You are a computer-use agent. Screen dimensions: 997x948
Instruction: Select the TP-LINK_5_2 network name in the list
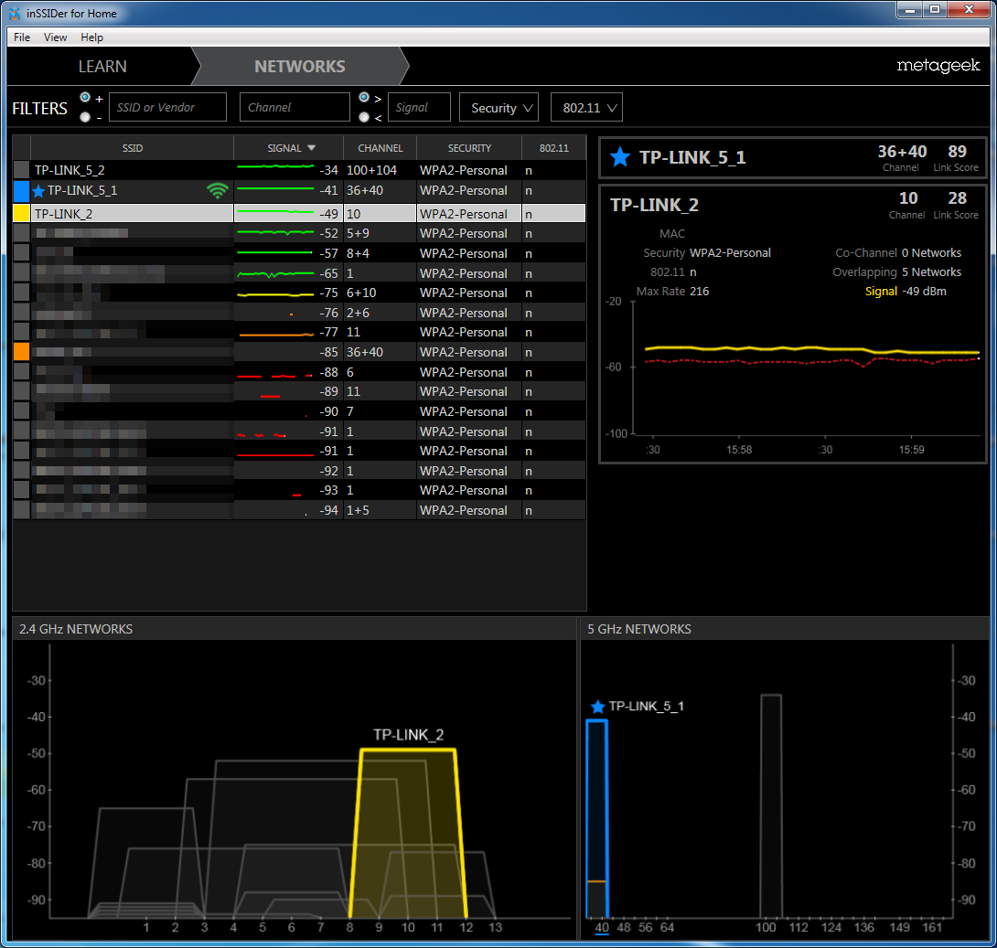click(x=70, y=170)
